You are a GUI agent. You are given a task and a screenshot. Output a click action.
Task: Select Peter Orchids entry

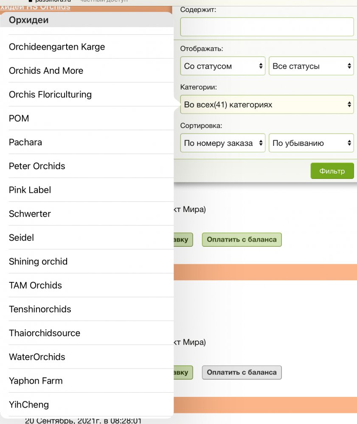click(37, 166)
